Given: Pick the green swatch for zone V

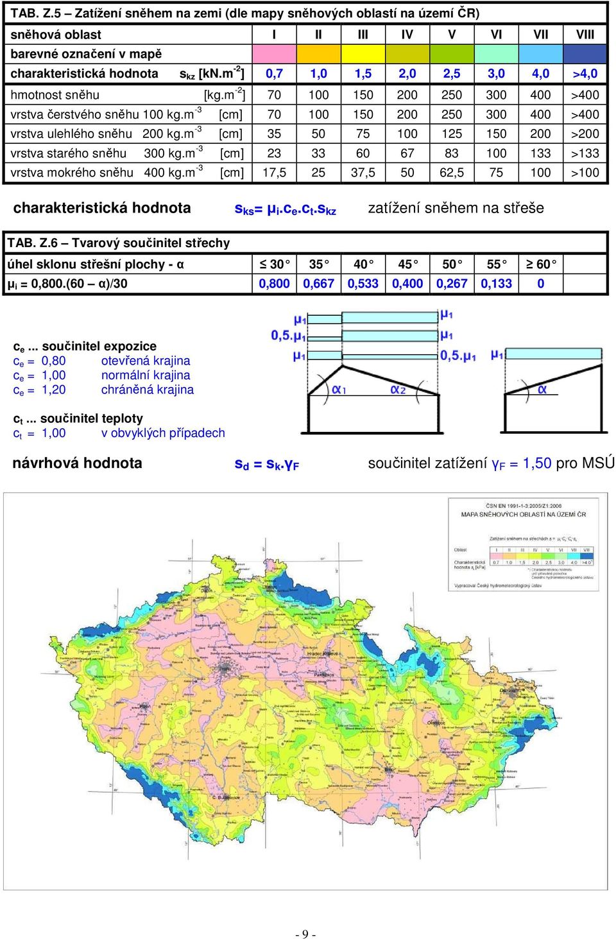Looking at the screenshot, I should (x=452, y=54).
